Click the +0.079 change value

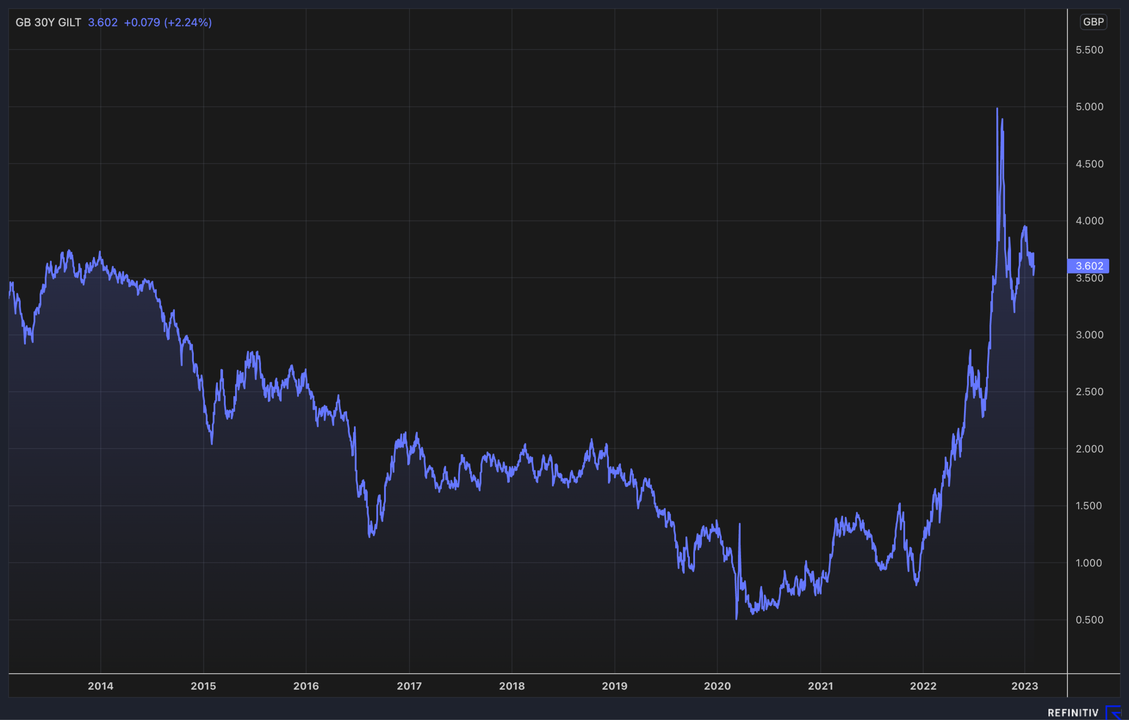tap(142, 22)
